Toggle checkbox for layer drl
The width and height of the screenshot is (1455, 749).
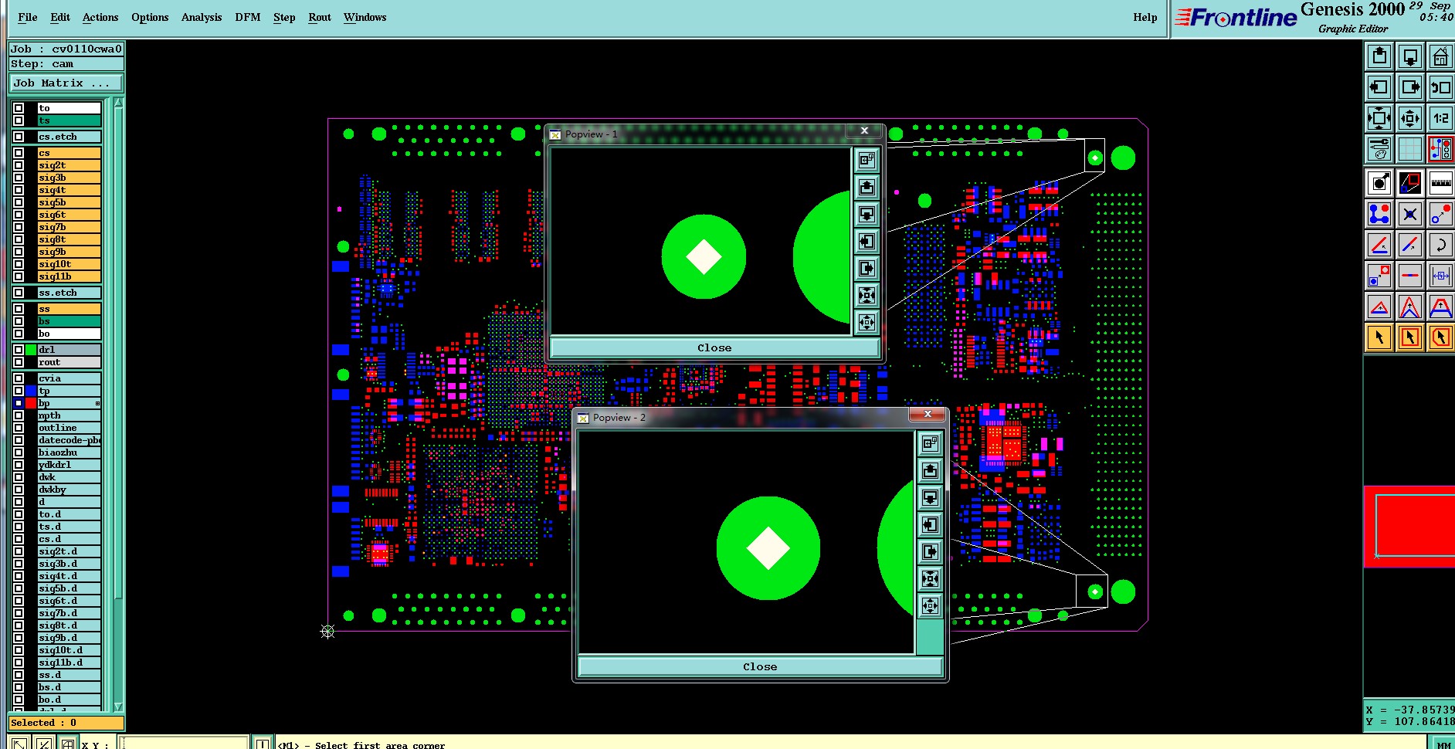coord(19,350)
